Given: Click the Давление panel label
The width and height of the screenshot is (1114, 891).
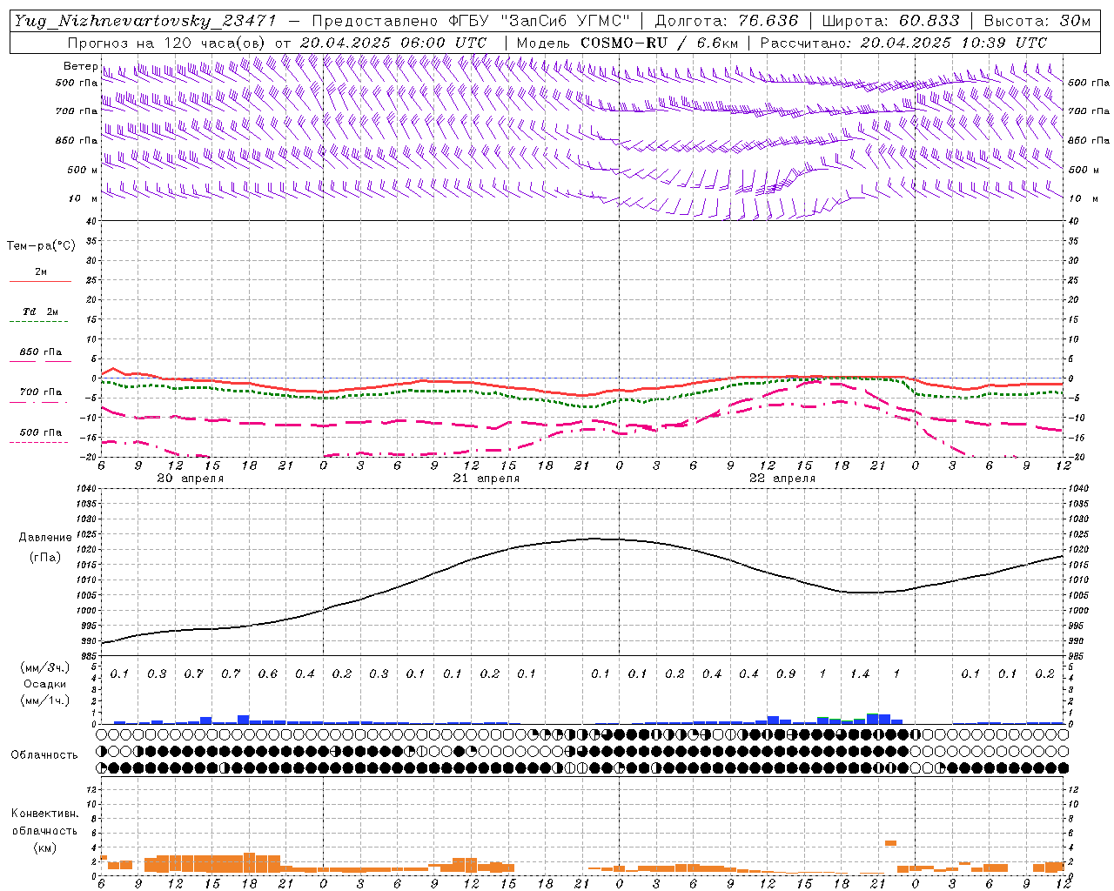Looking at the screenshot, I should [45, 538].
